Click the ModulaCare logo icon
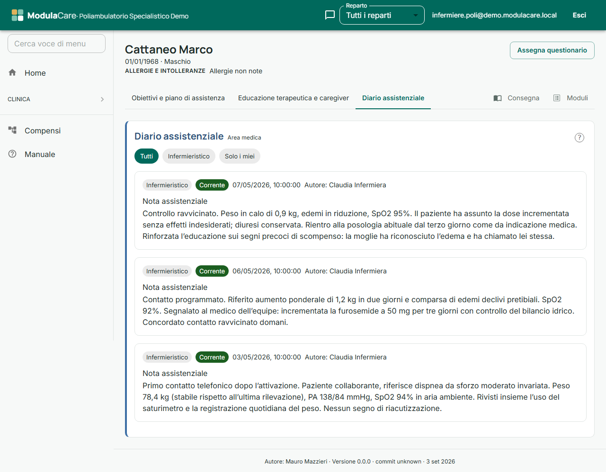The image size is (606, 472). pyautogui.click(x=18, y=15)
